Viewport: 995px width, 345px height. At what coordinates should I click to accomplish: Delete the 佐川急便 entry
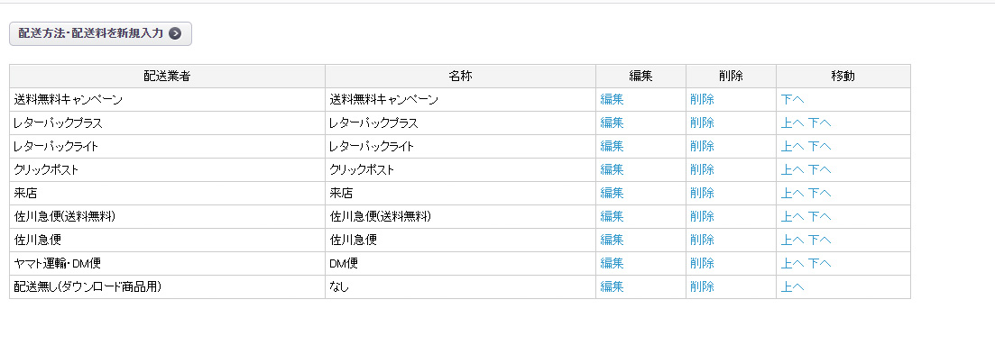[702, 240]
